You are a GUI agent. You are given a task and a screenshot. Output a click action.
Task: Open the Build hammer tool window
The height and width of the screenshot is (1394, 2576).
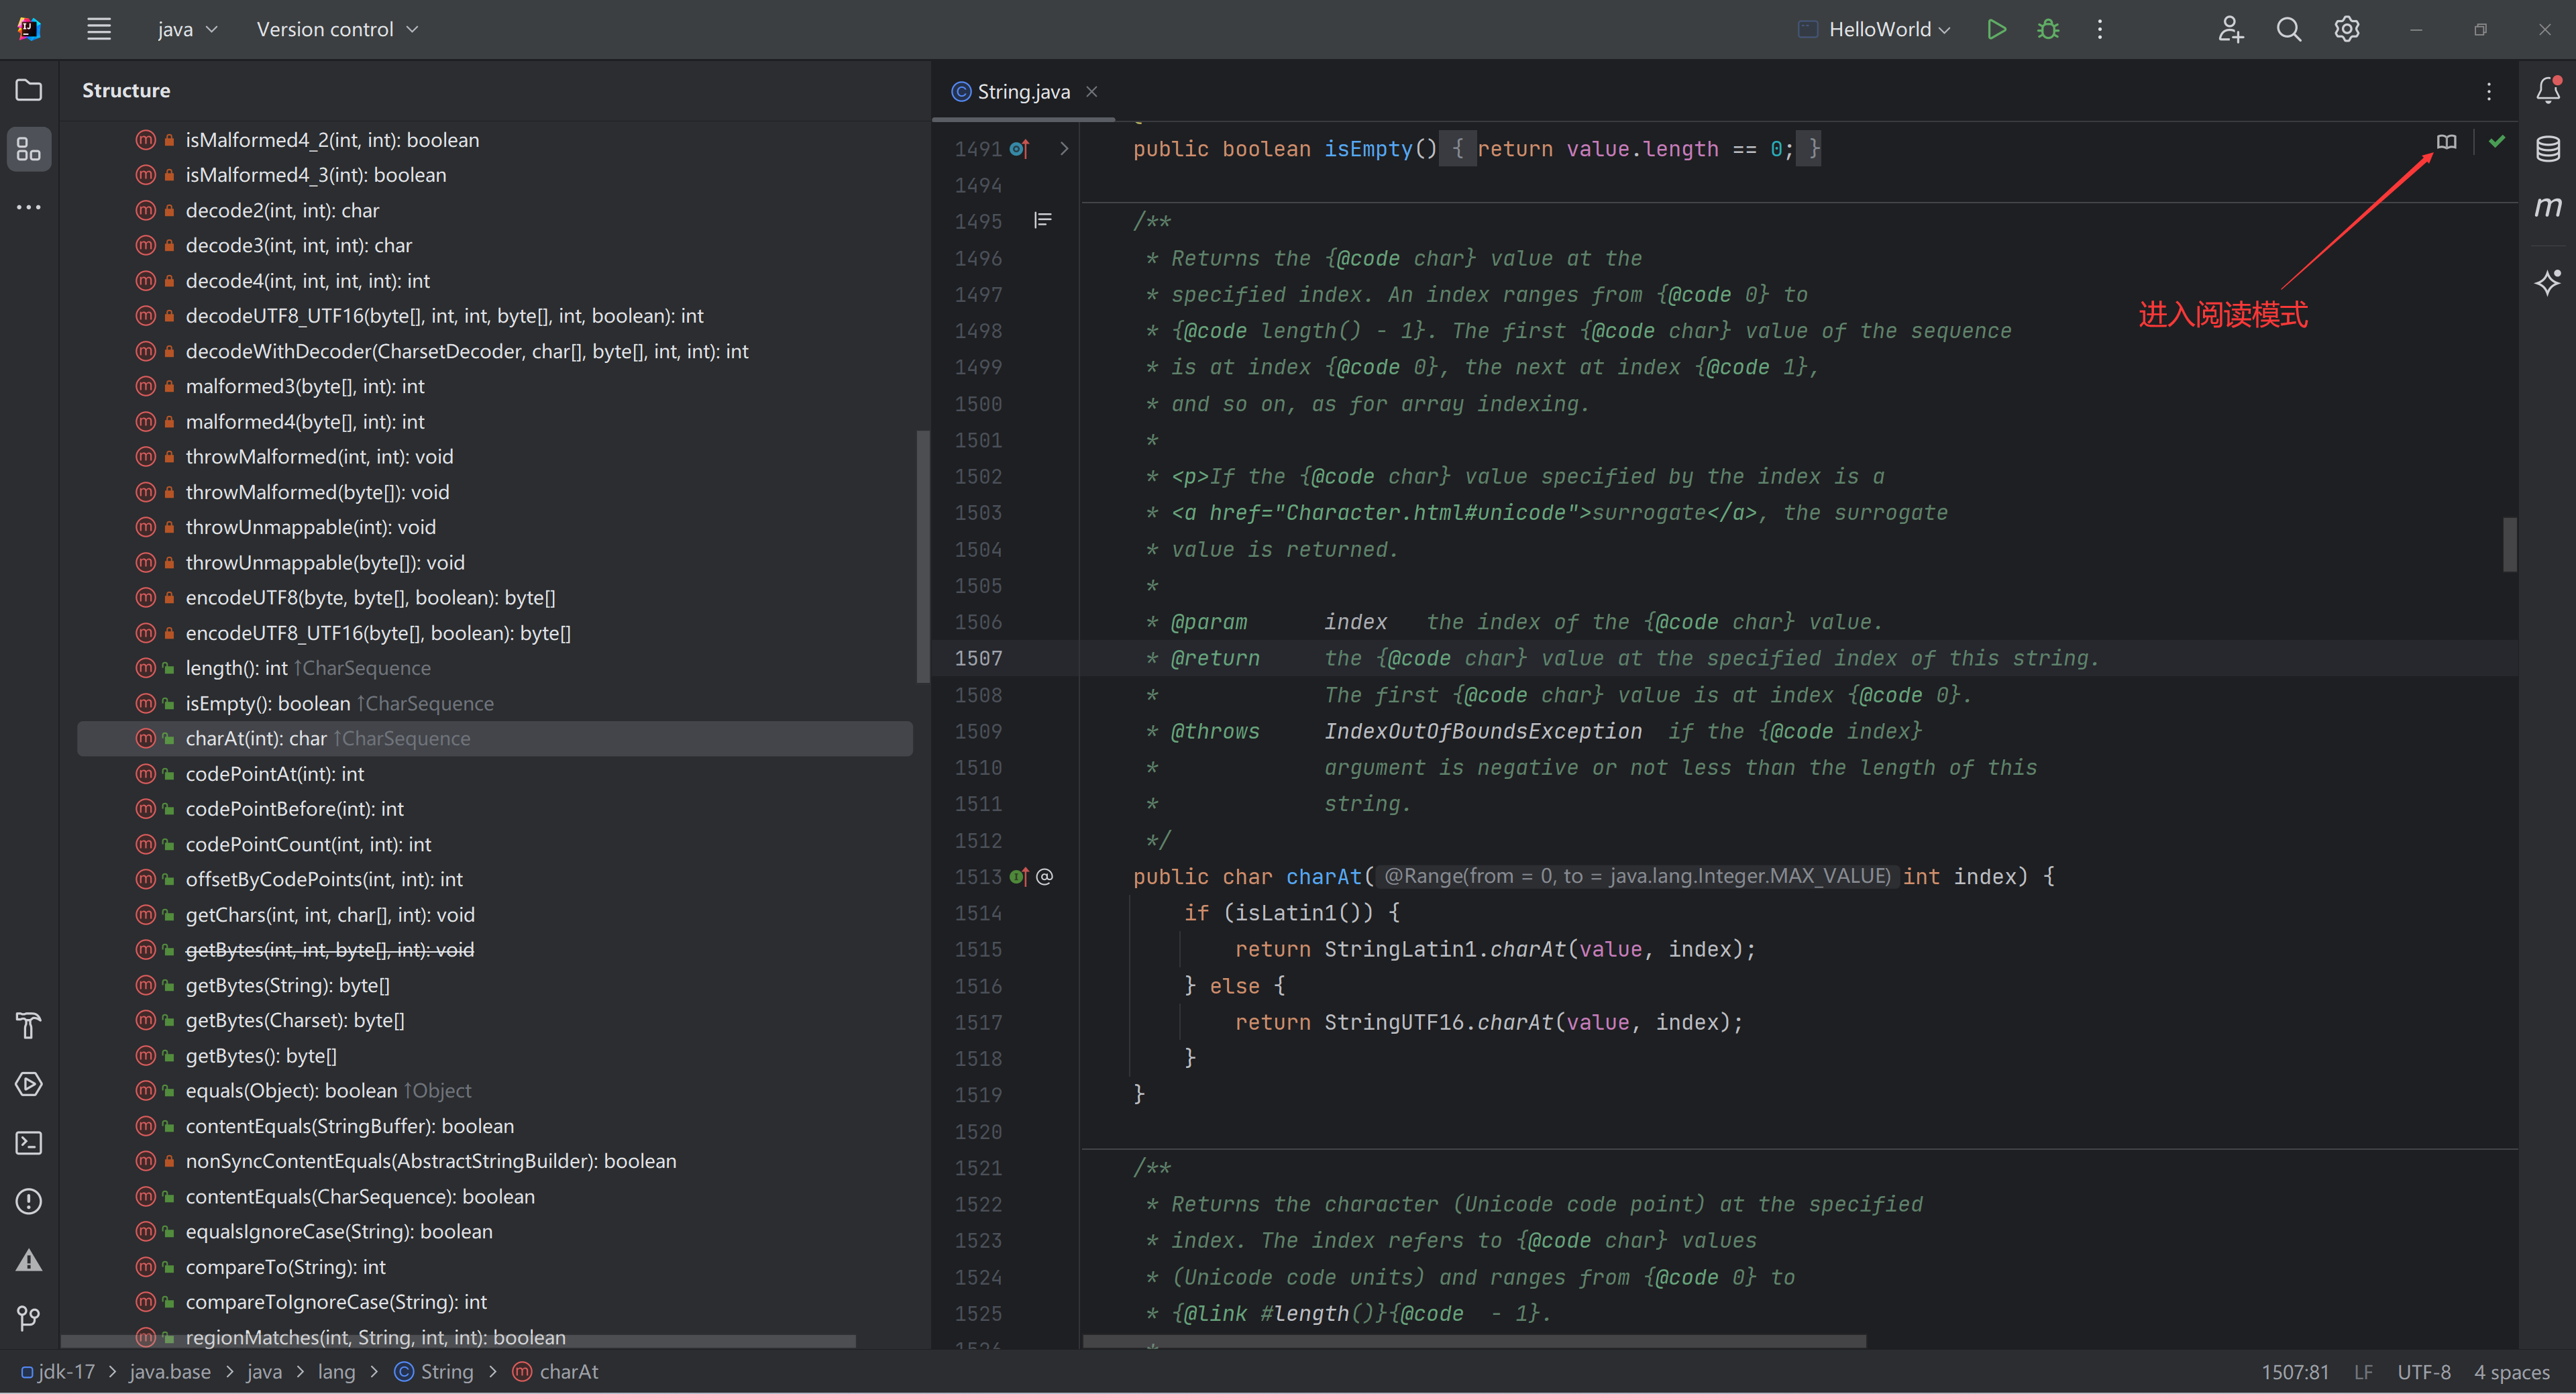29,1025
